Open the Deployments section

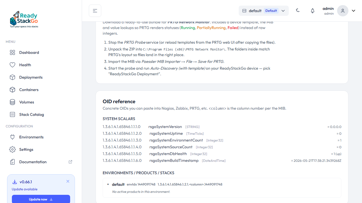[x=41, y=77]
